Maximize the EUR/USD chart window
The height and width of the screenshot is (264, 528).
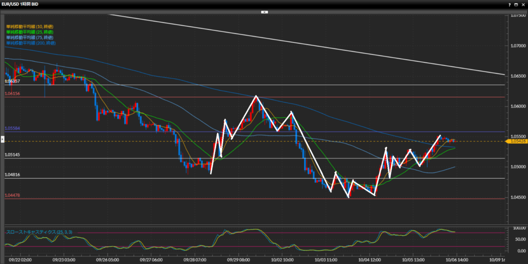(516, 4)
